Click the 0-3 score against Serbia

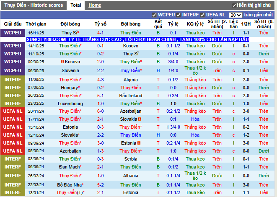click(100, 159)
